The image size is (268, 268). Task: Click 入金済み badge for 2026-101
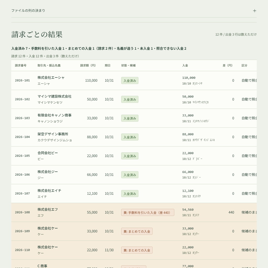[x=130, y=81]
